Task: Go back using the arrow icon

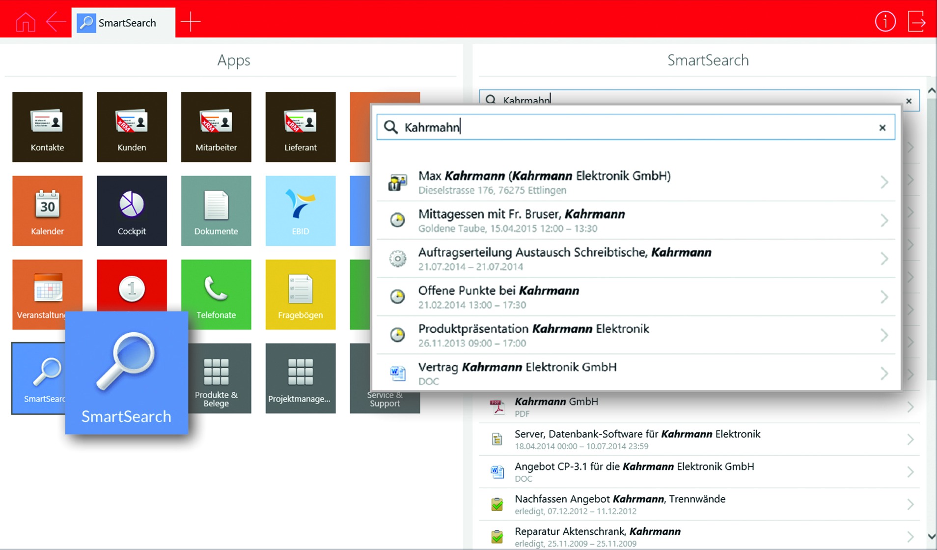Action: [56, 22]
